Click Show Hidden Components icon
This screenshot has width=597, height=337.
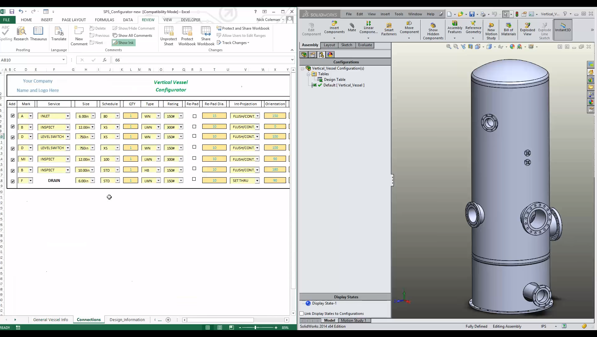pos(433,31)
